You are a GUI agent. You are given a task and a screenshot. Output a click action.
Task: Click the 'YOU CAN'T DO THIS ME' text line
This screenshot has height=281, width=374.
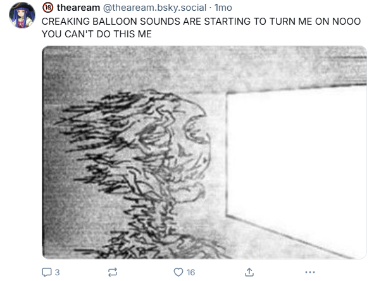(97, 34)
